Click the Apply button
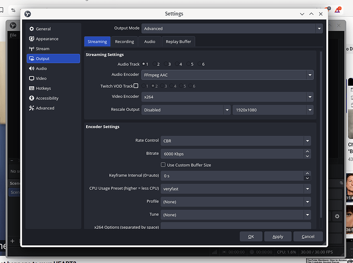Screen dimensions: 353x263 tap(278, 237)
